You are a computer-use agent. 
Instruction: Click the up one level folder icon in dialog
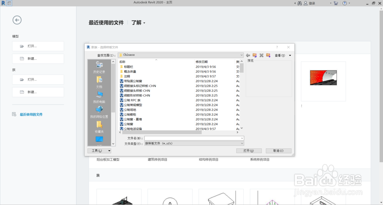(255, 55)
